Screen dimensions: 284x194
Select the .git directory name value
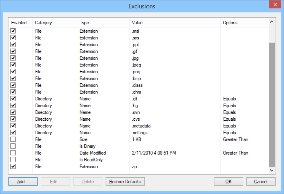pyautogui.click(x=135, y=99)
